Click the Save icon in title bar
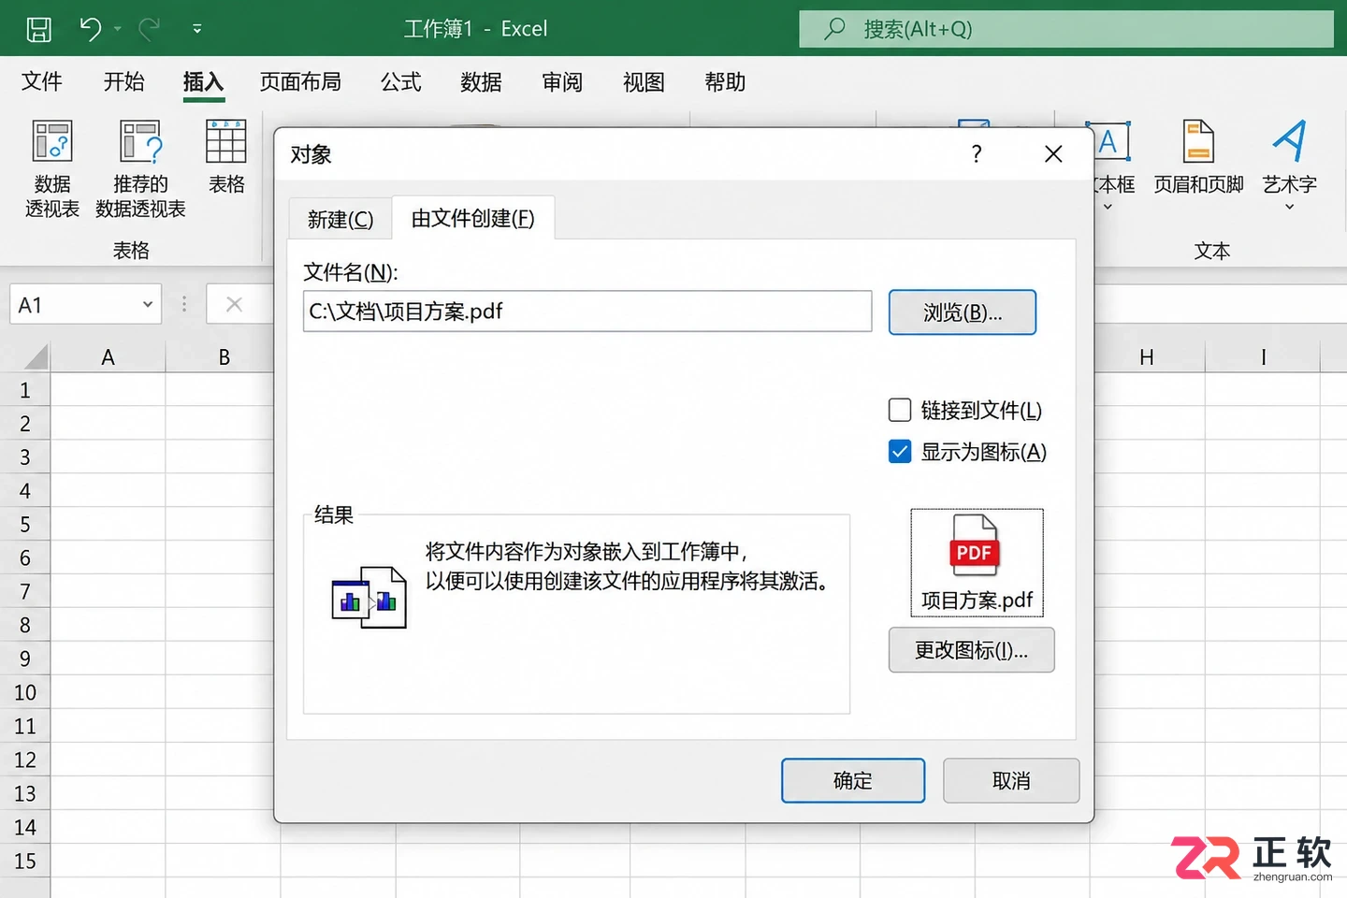This screenshot has width=1347, height=898. coord(39,29)
